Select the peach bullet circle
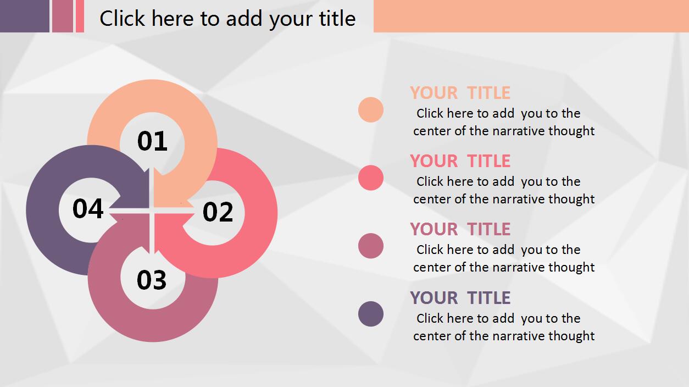689x387 pixels. (x=371, y=109)
